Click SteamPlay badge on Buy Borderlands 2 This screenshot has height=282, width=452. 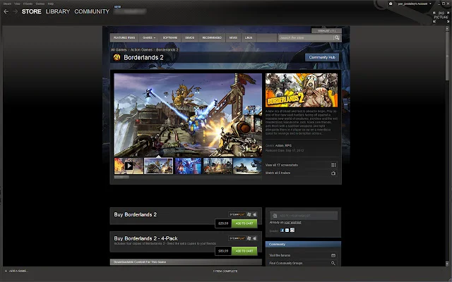(x=237, y=214)
